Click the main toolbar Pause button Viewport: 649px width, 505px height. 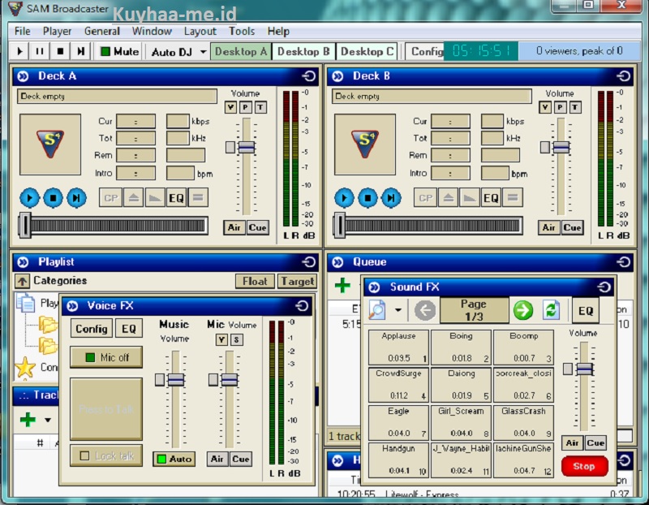(x=39, y=51)
